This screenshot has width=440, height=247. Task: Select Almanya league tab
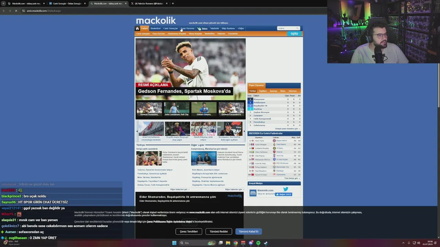(293, 91)
